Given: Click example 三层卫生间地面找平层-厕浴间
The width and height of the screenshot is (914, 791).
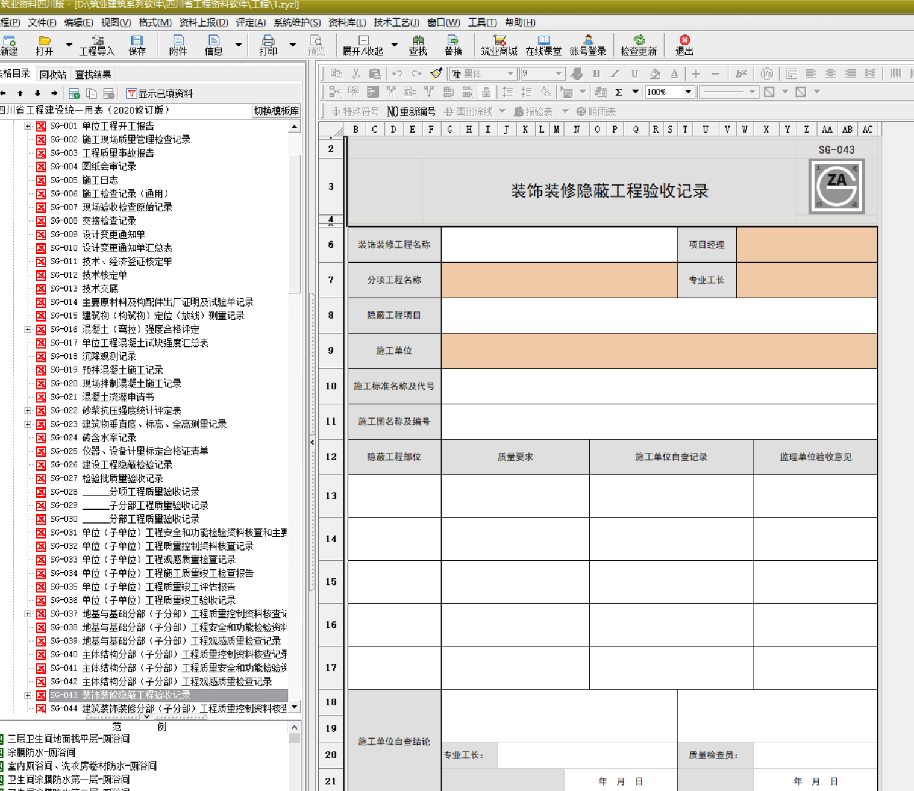Looking at the screenshot, I should pos(68,739).
